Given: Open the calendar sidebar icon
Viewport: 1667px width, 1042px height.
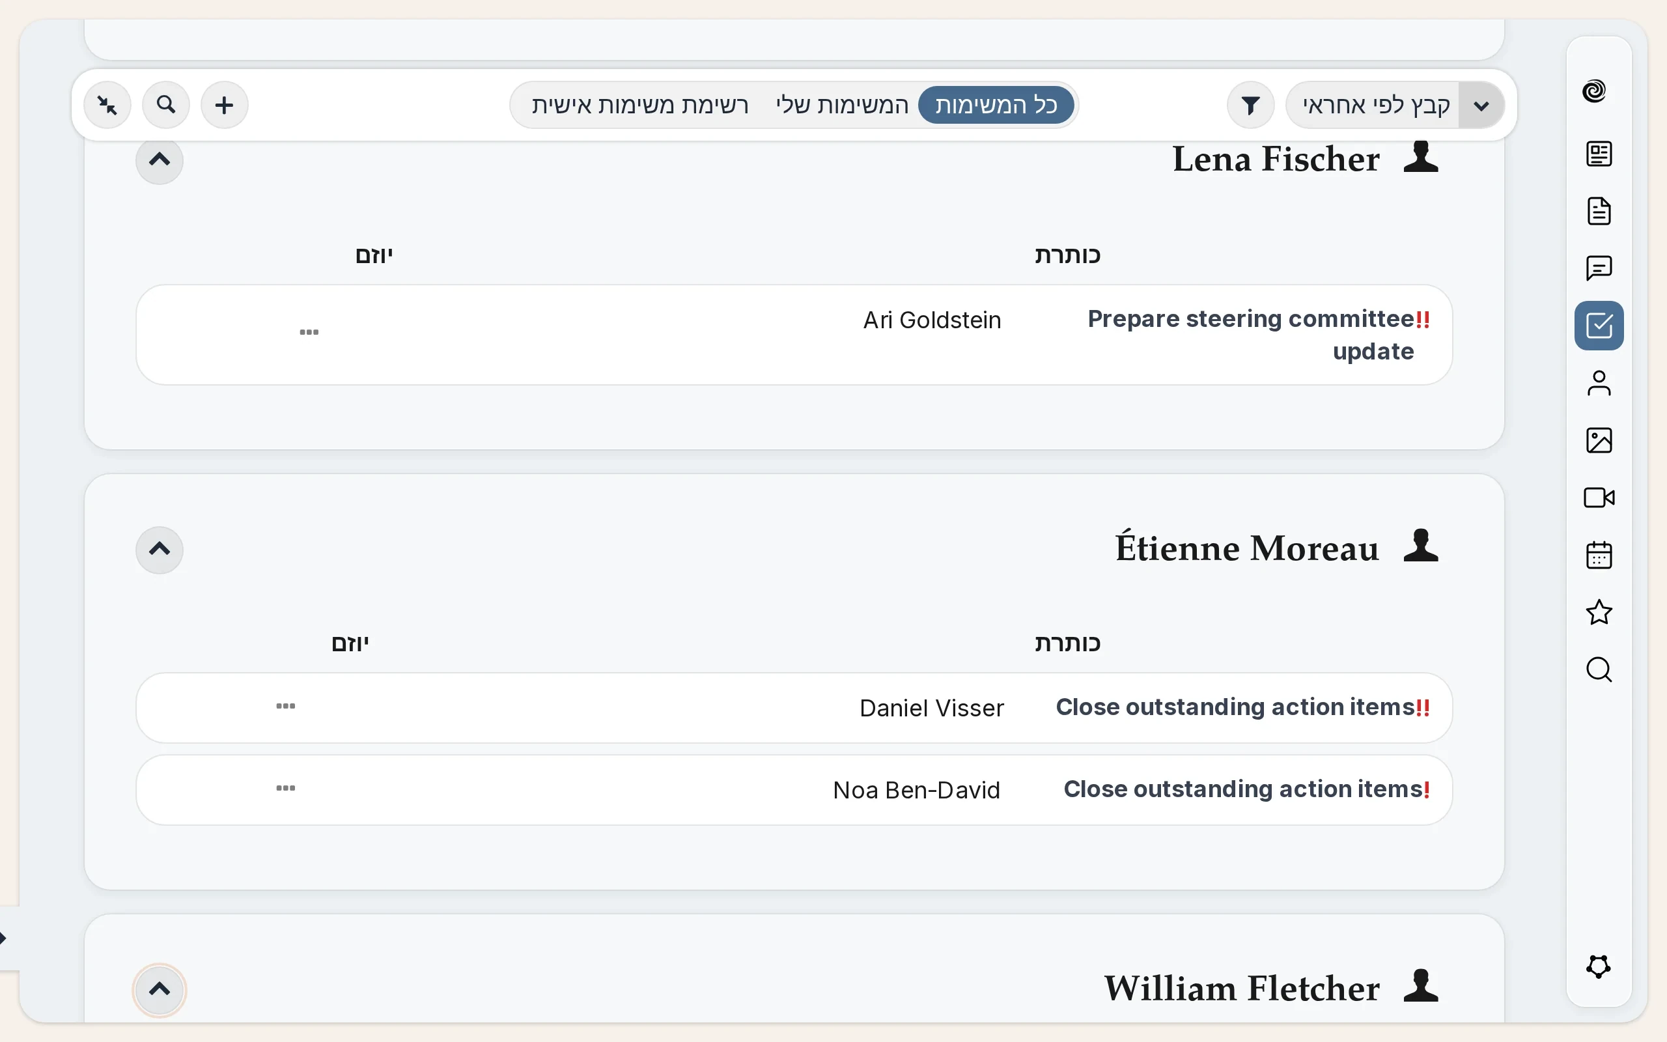Looking at the screenshot, I should 1599,555.
